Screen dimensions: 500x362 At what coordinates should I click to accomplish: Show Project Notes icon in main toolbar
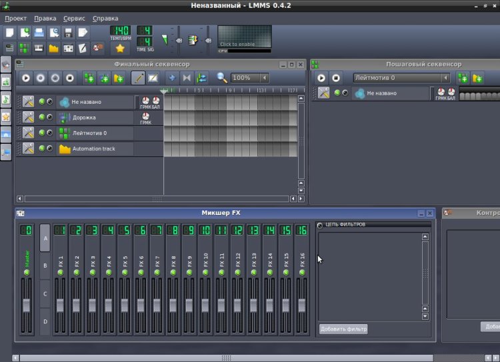(x=83, y=48)
